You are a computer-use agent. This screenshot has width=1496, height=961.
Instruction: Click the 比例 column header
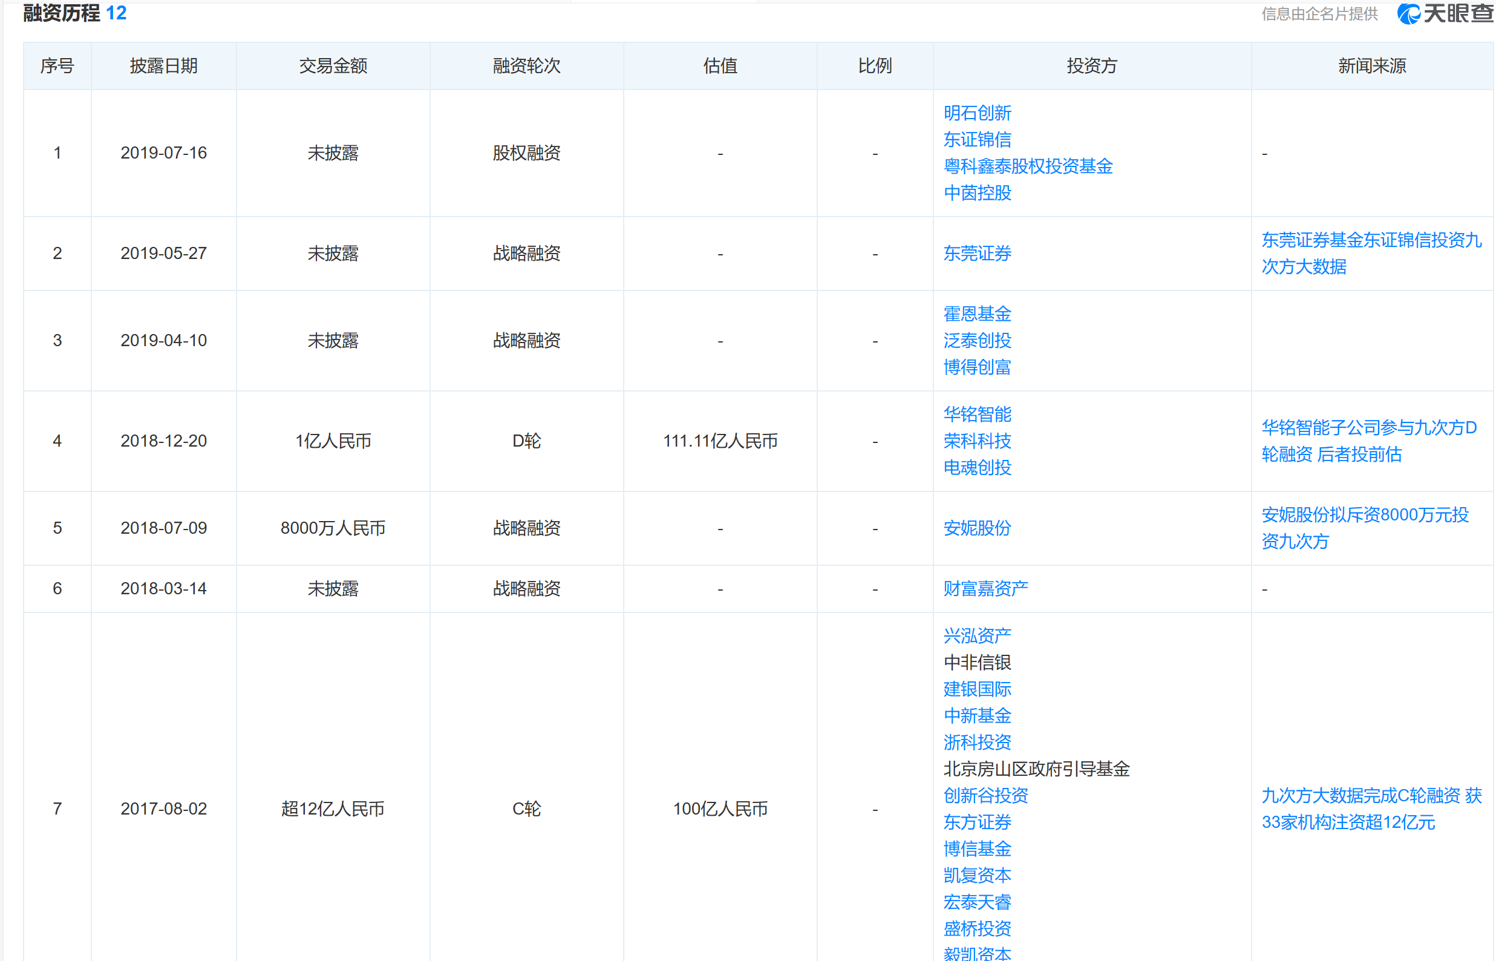click(875, 66)
